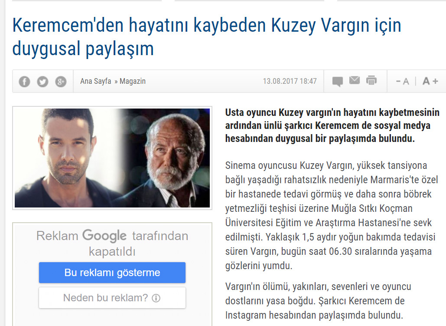Open the article photo of two men
Screen dimensions: 446x326
pos(112,158)
